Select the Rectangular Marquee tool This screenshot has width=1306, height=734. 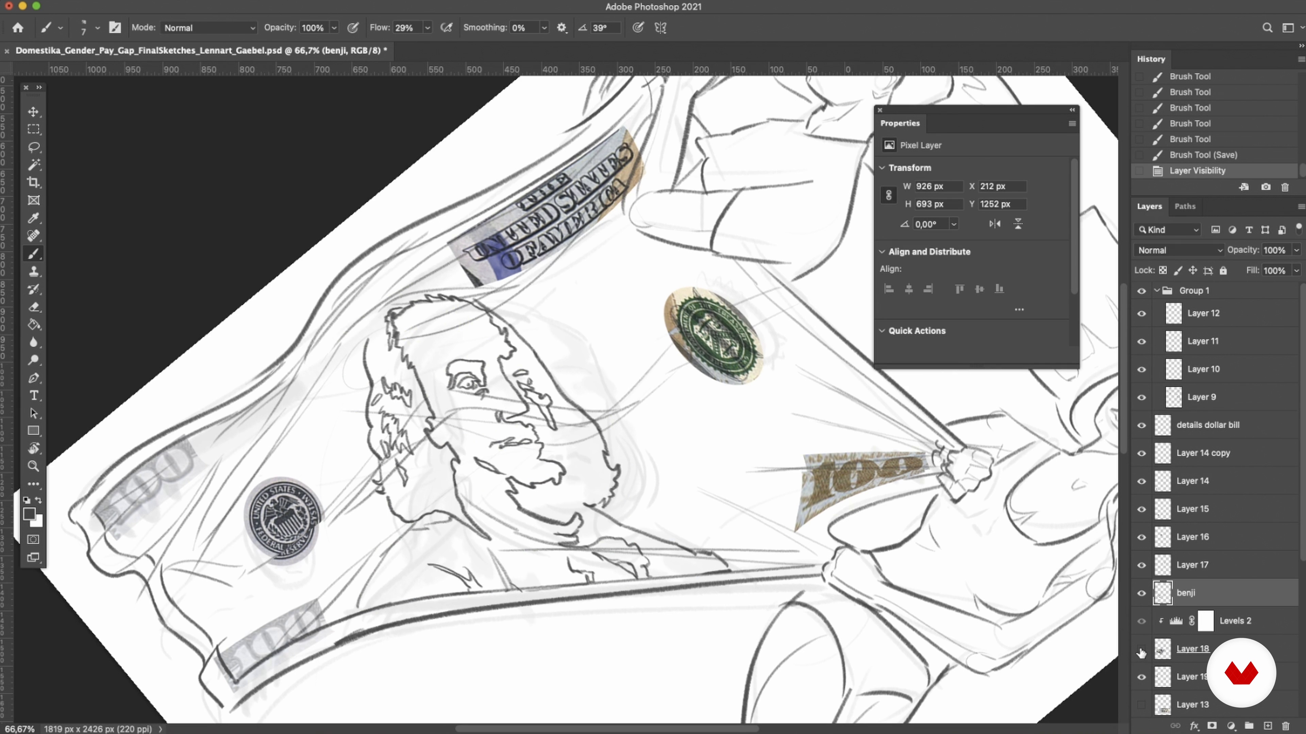click(33, 129)
